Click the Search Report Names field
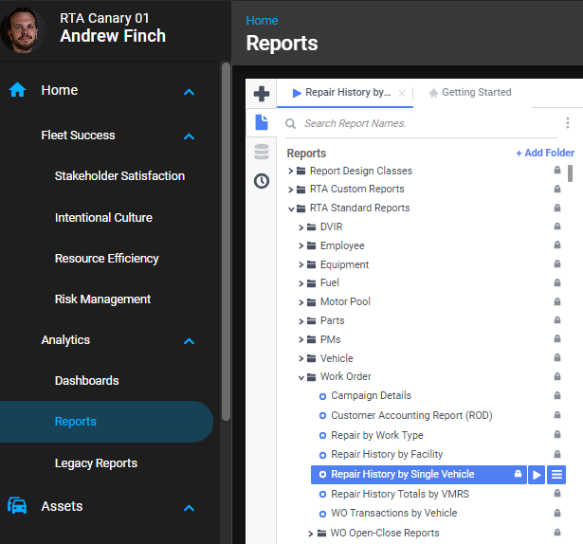 pos(427,123)
